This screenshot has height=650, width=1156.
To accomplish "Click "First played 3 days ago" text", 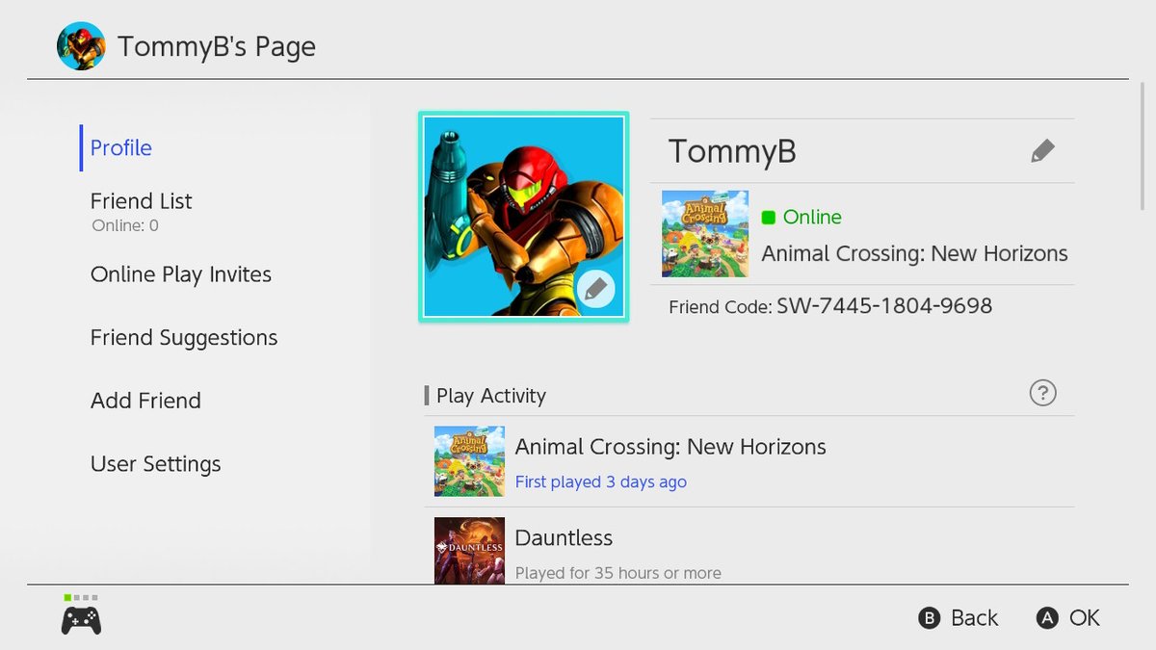I will (x=601, y=481).
